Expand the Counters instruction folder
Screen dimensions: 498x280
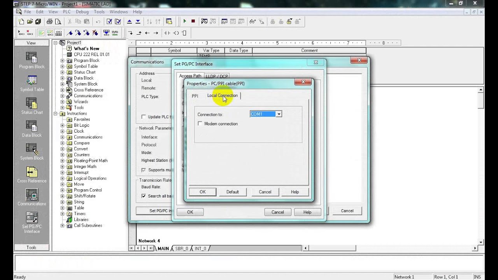[62, 155]
